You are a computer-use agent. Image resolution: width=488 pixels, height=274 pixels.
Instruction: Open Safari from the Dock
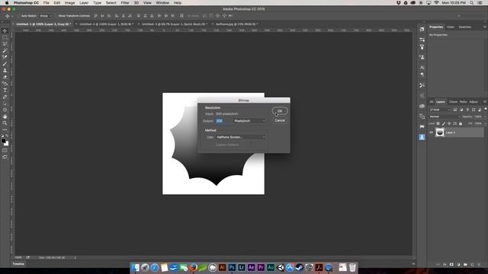[x=155, y=267]
